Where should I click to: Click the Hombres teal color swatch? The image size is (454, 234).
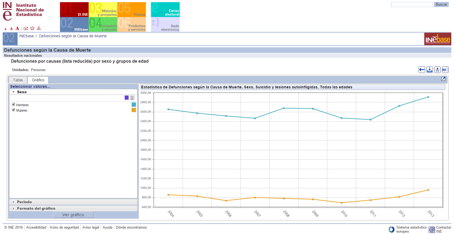[134, 105]
